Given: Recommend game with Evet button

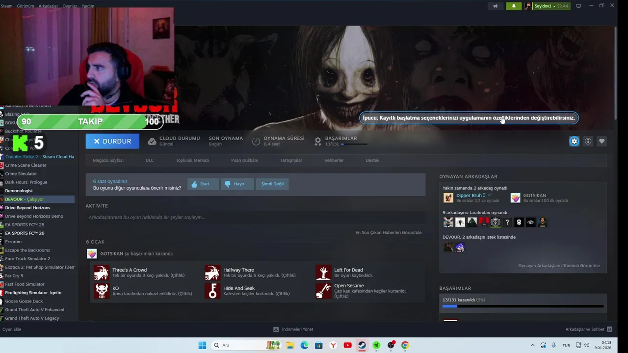Looking at the screenshot, I should tap(203, 184).
